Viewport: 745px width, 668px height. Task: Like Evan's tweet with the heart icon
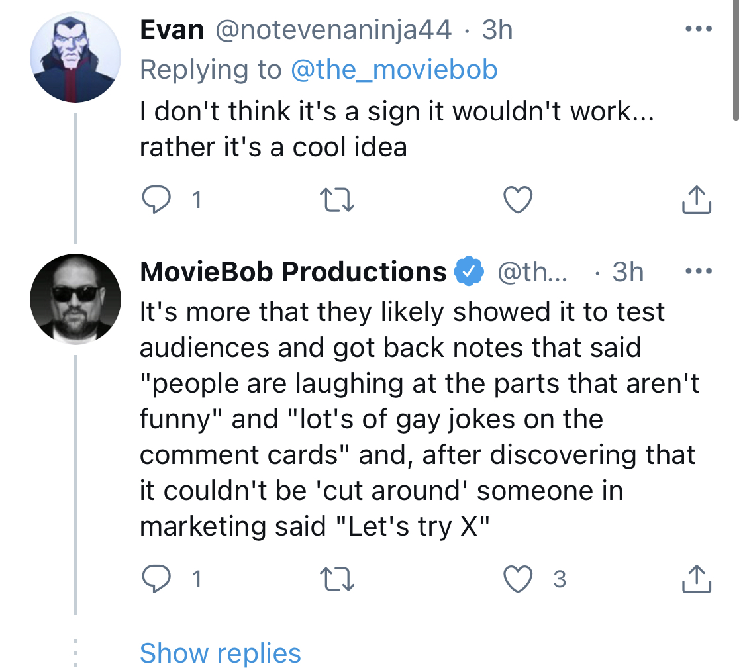point(517,199)
